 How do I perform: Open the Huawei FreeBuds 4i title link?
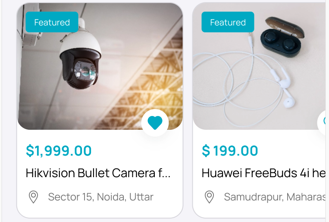pos(263,173)
